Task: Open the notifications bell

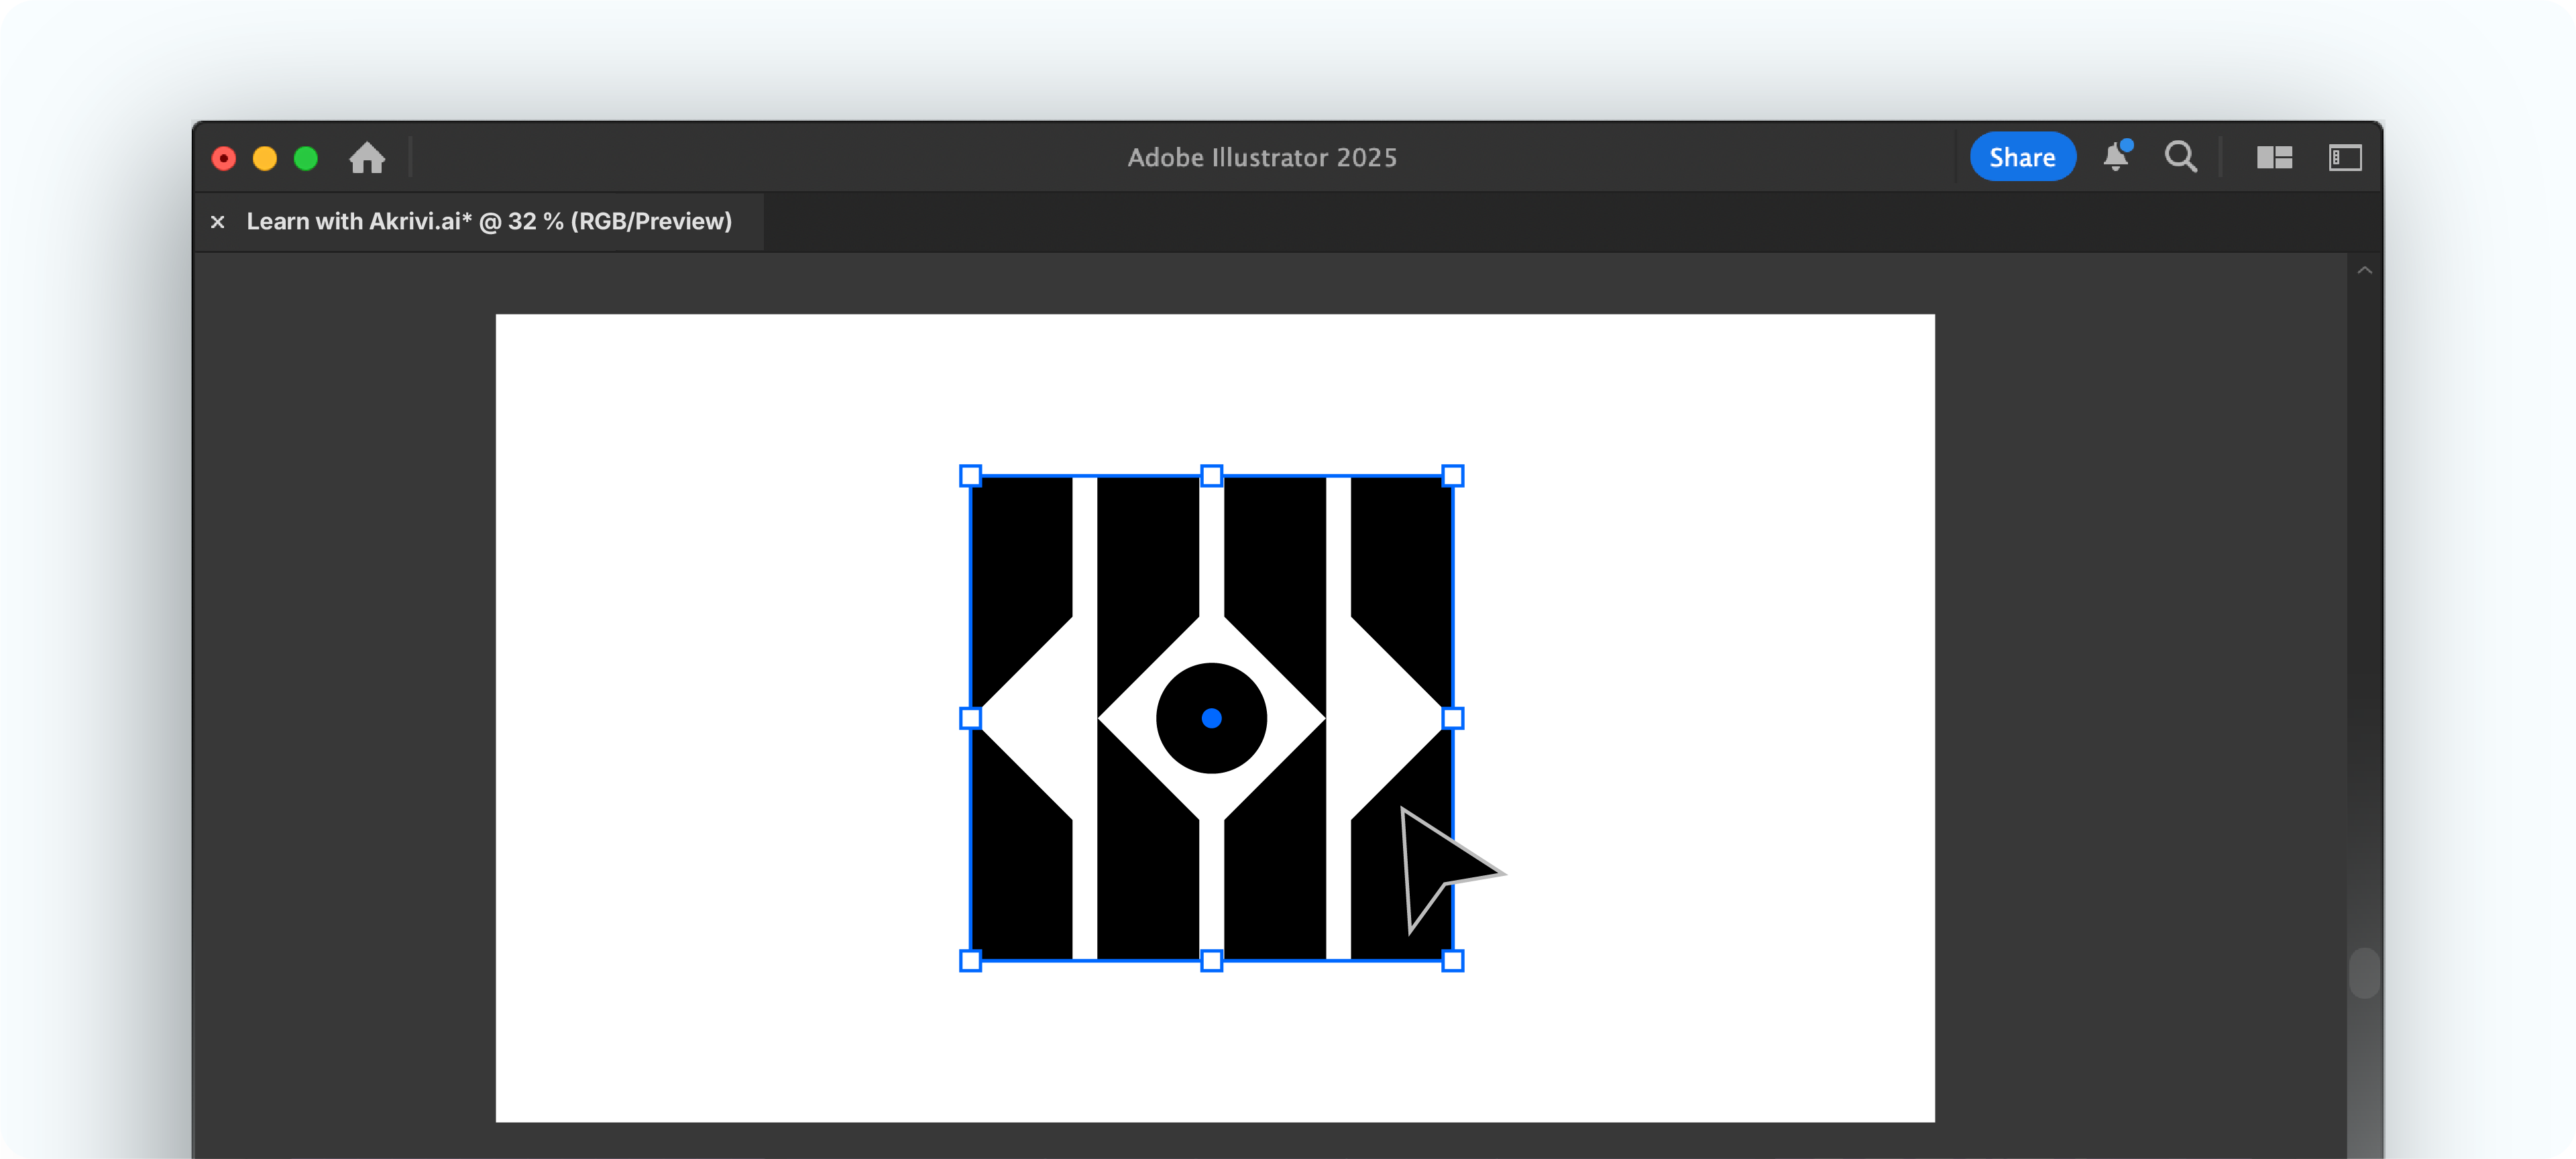Action: click(x=2115, y=157)
